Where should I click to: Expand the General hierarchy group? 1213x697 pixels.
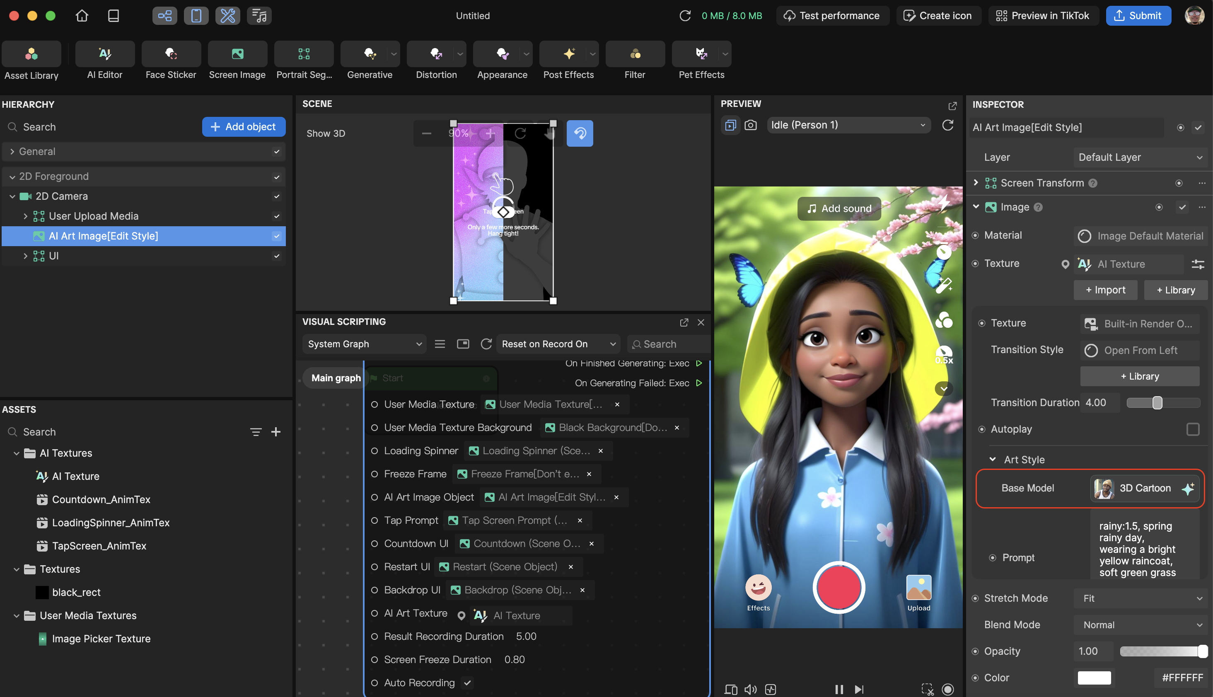[12, 152]
